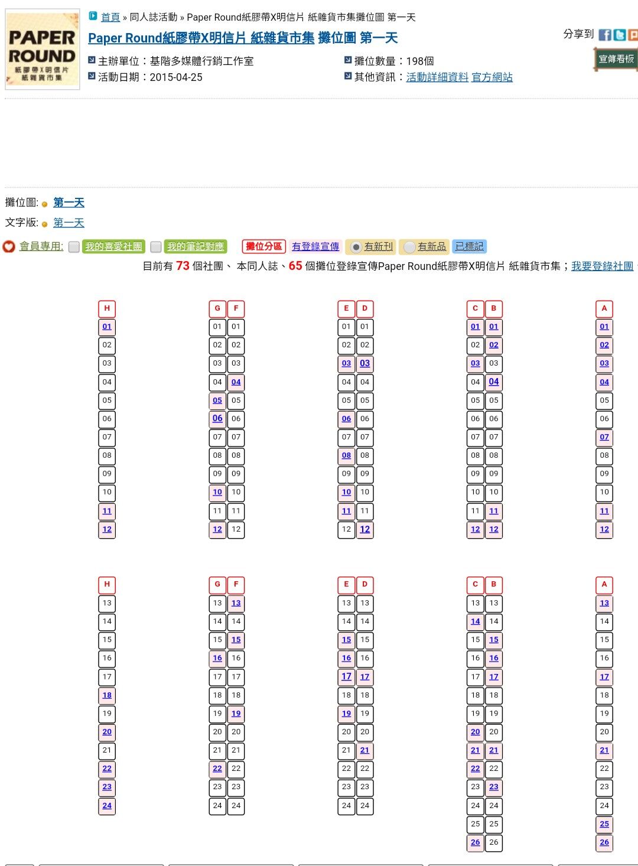Open booth D17

pyautogui.click(x=365, y=677)
